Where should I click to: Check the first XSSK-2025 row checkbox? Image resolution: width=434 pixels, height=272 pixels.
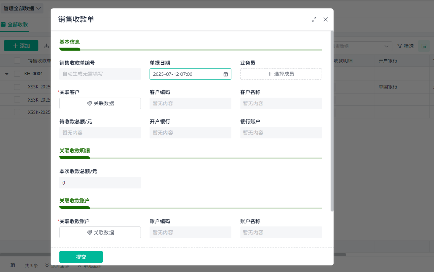tap(17, 87)
